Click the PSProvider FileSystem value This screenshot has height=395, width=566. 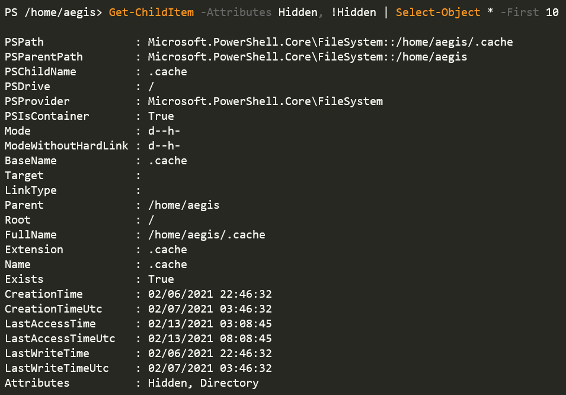(x=266, y=101)
